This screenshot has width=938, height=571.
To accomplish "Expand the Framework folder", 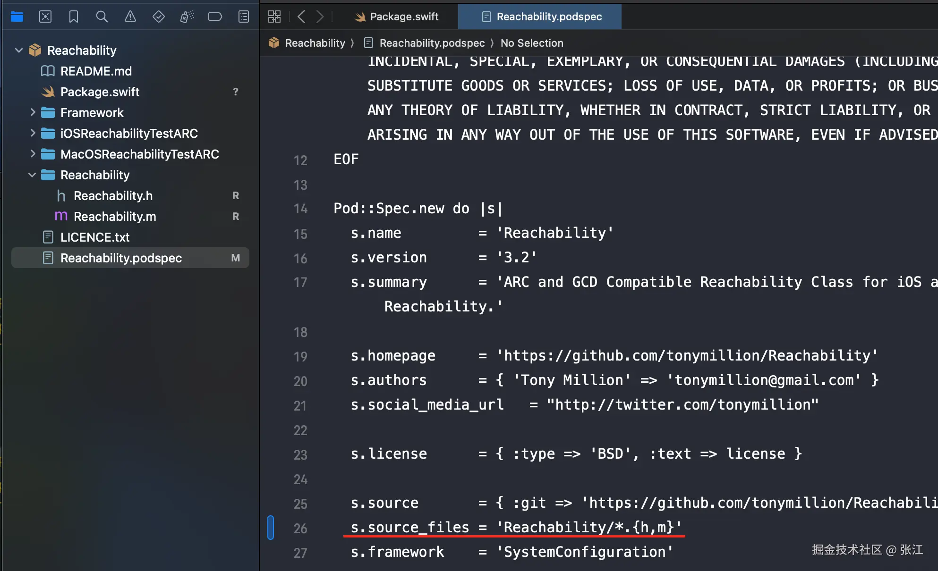I will [33, 112].
